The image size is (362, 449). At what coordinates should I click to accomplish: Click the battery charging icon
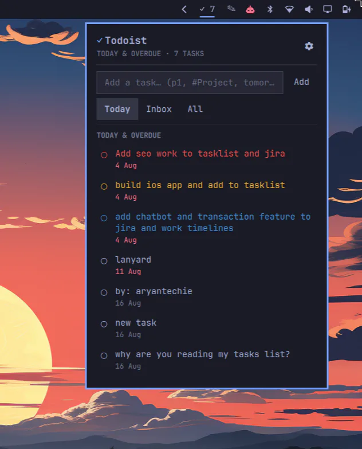(x=347, y=9)
